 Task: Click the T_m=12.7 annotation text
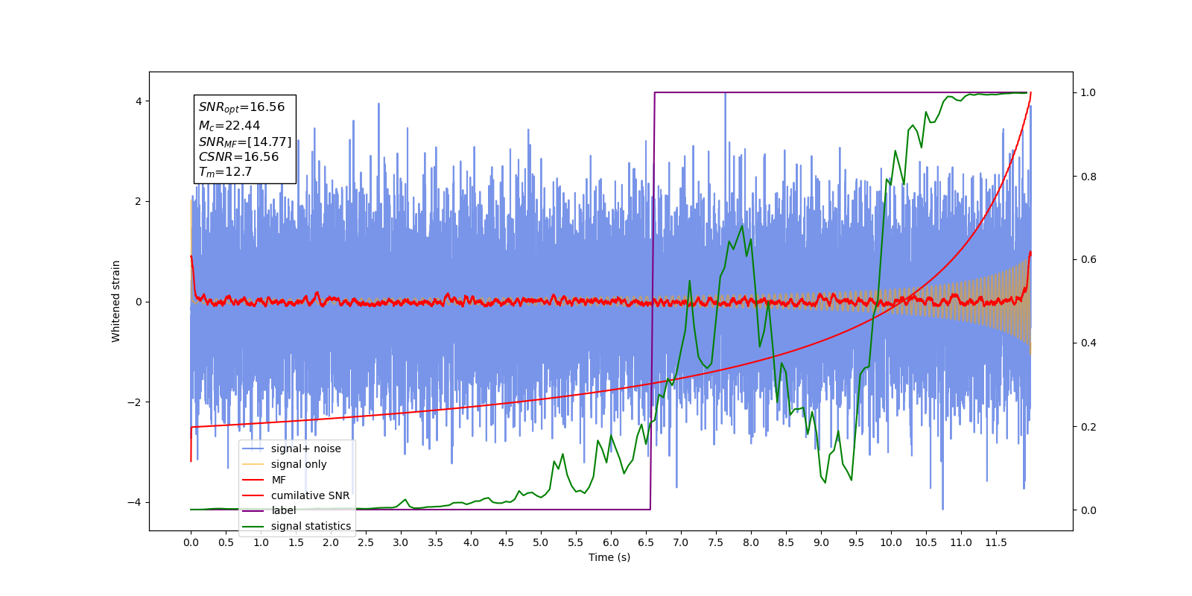pyautogui.click(x=225, y=172)
